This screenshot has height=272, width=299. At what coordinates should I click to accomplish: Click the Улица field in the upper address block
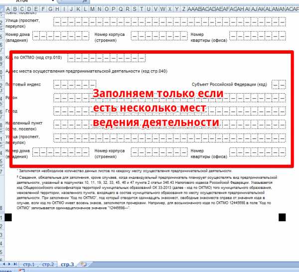tap(169, 21)
